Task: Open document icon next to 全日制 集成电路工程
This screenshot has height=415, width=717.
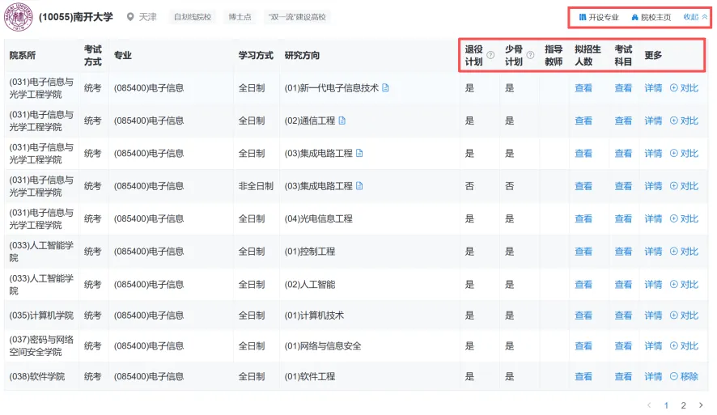Action: tap(359, 153)
